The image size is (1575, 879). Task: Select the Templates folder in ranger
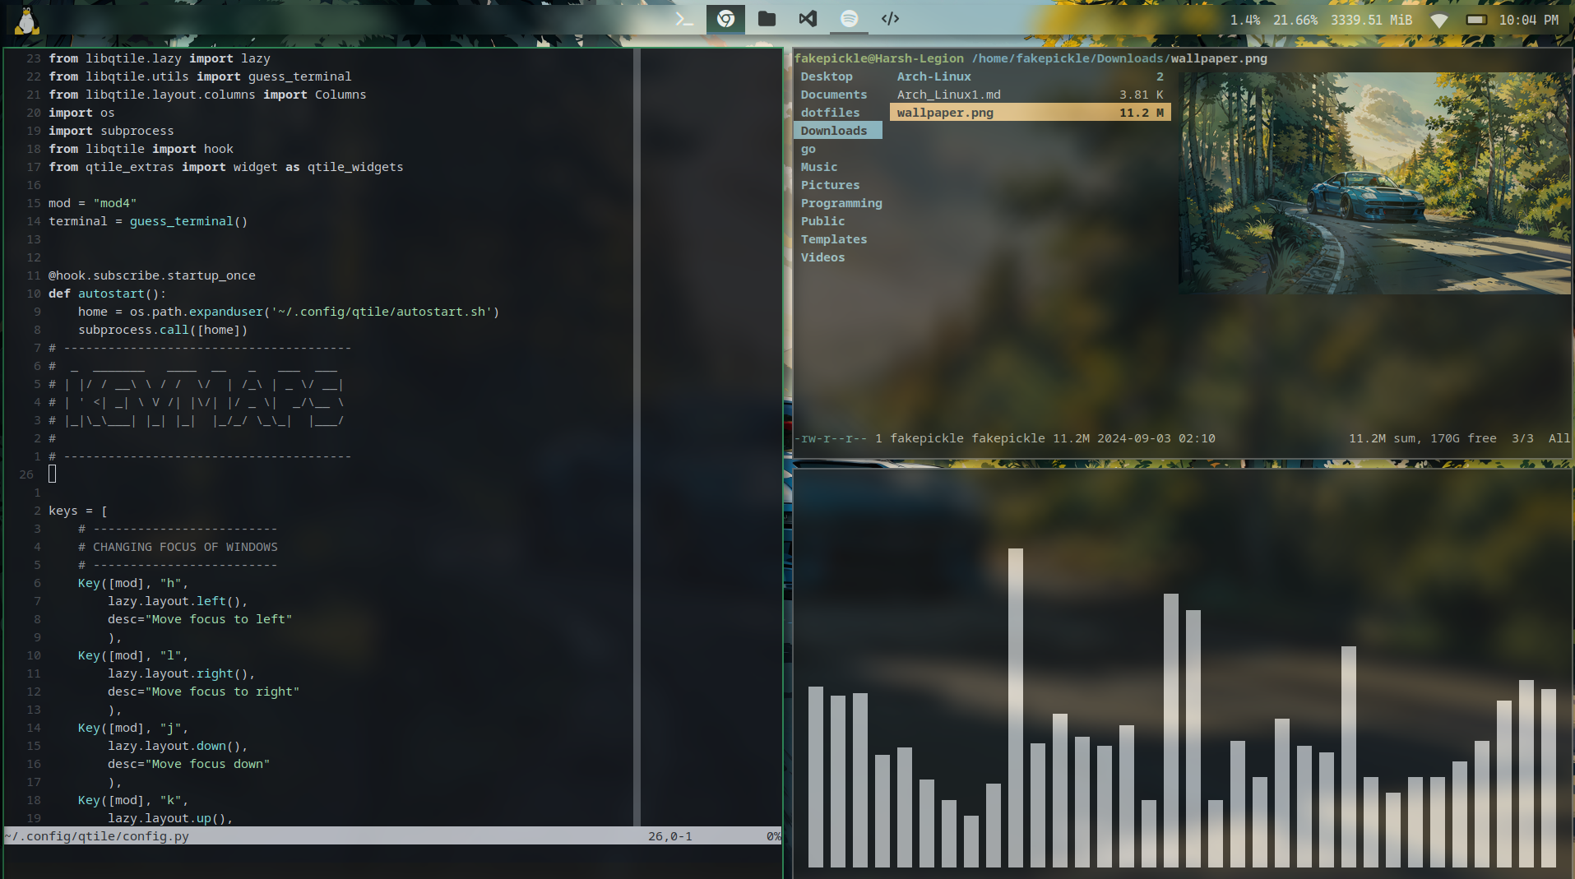(834, 239)
